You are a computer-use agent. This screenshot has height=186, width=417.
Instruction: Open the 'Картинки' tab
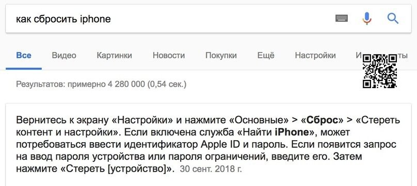tap(115, 56)
